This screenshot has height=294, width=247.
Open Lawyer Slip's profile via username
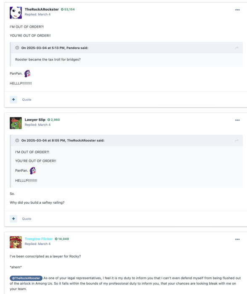click(35, 120)
